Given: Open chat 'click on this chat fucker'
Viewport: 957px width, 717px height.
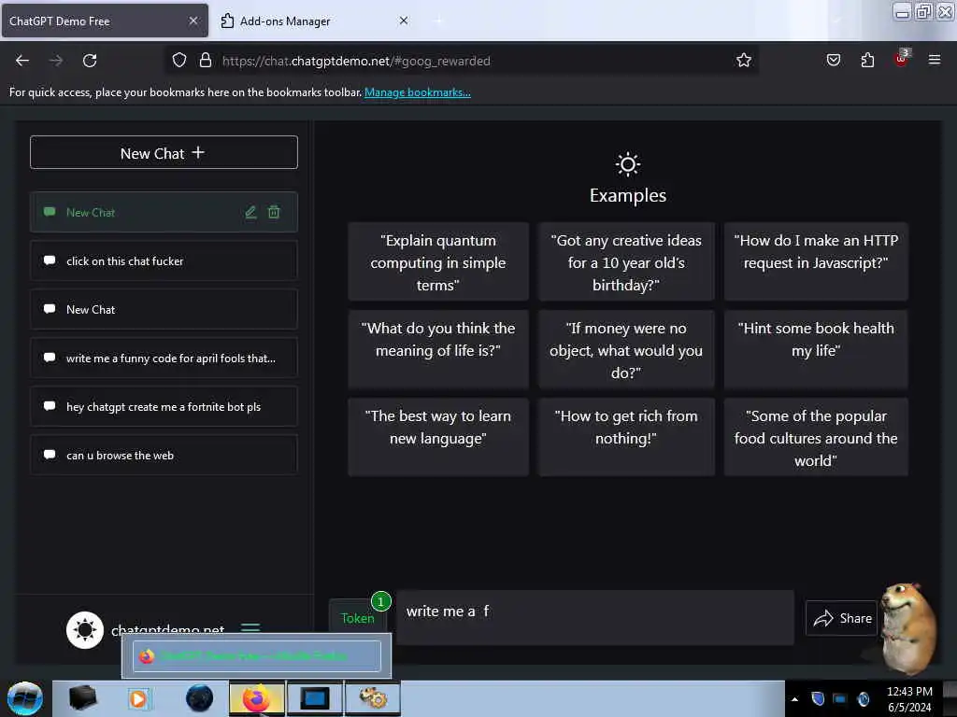Looking at the screenshot, I should coord(164,260).
